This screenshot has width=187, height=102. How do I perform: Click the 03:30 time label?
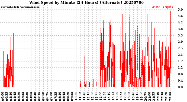click(27, 97)
